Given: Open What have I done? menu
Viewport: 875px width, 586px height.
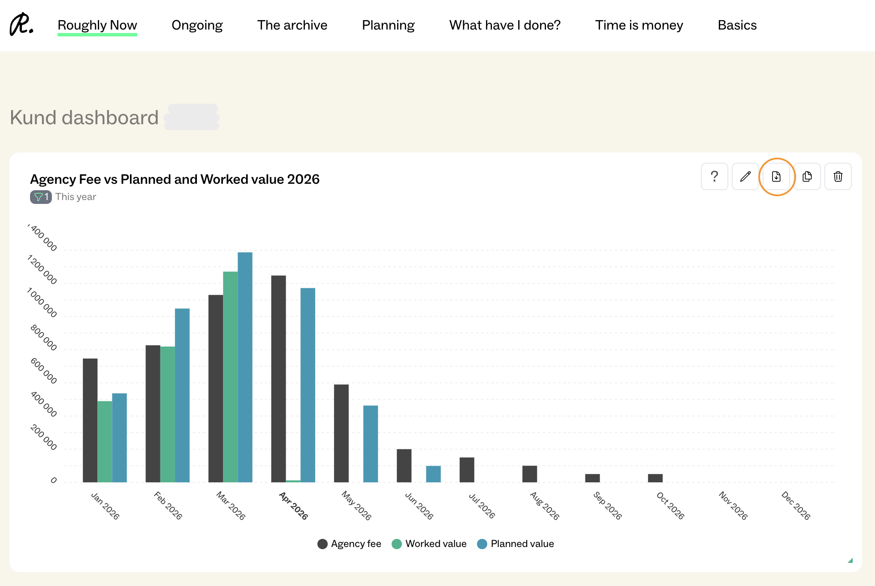Looking at the screenshot, I should point(505,25).
